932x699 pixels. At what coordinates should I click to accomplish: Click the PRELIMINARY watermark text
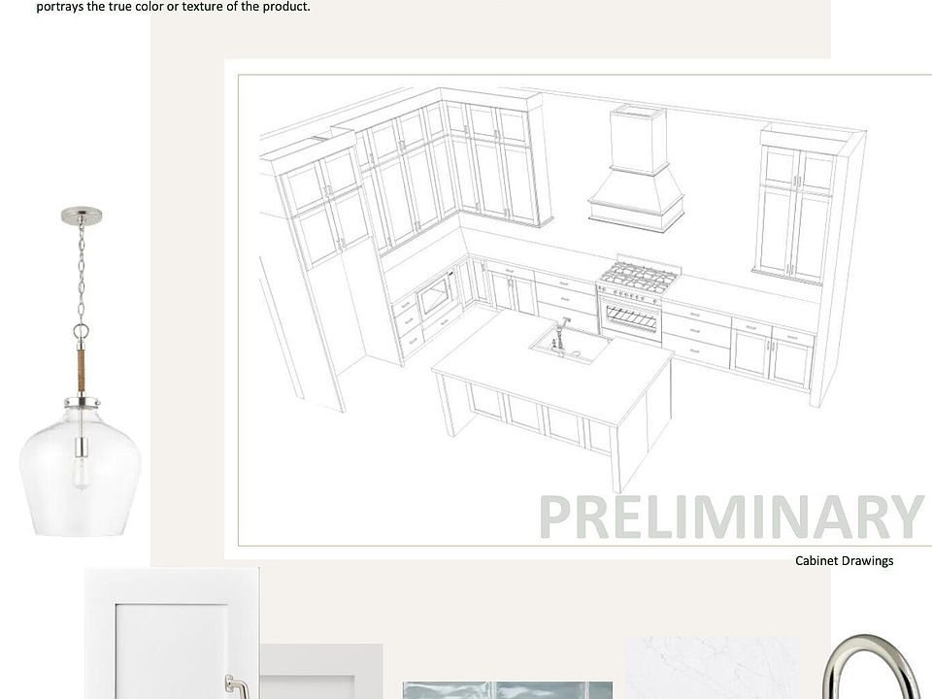click(x=730, y=517)
